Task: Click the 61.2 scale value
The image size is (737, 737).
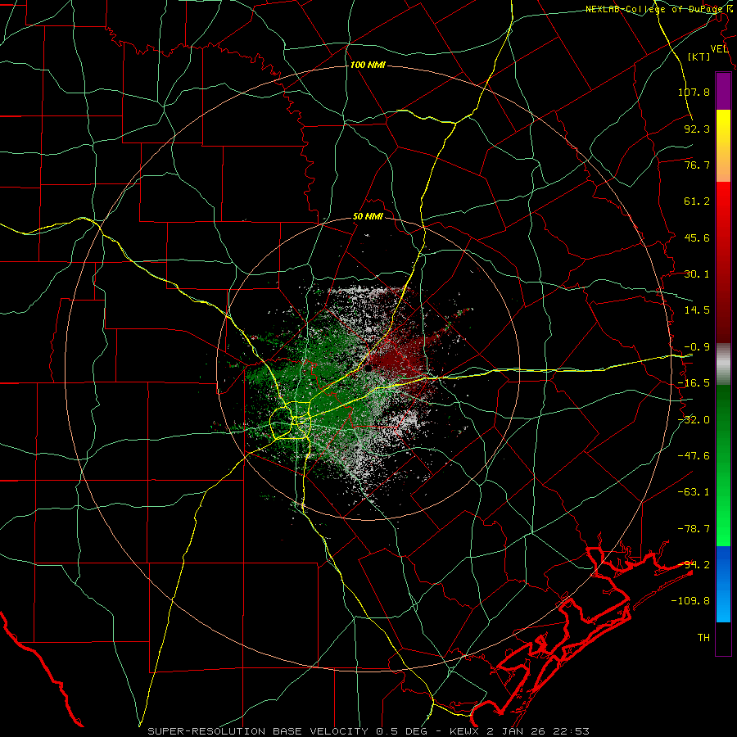Action: point(697,201)
